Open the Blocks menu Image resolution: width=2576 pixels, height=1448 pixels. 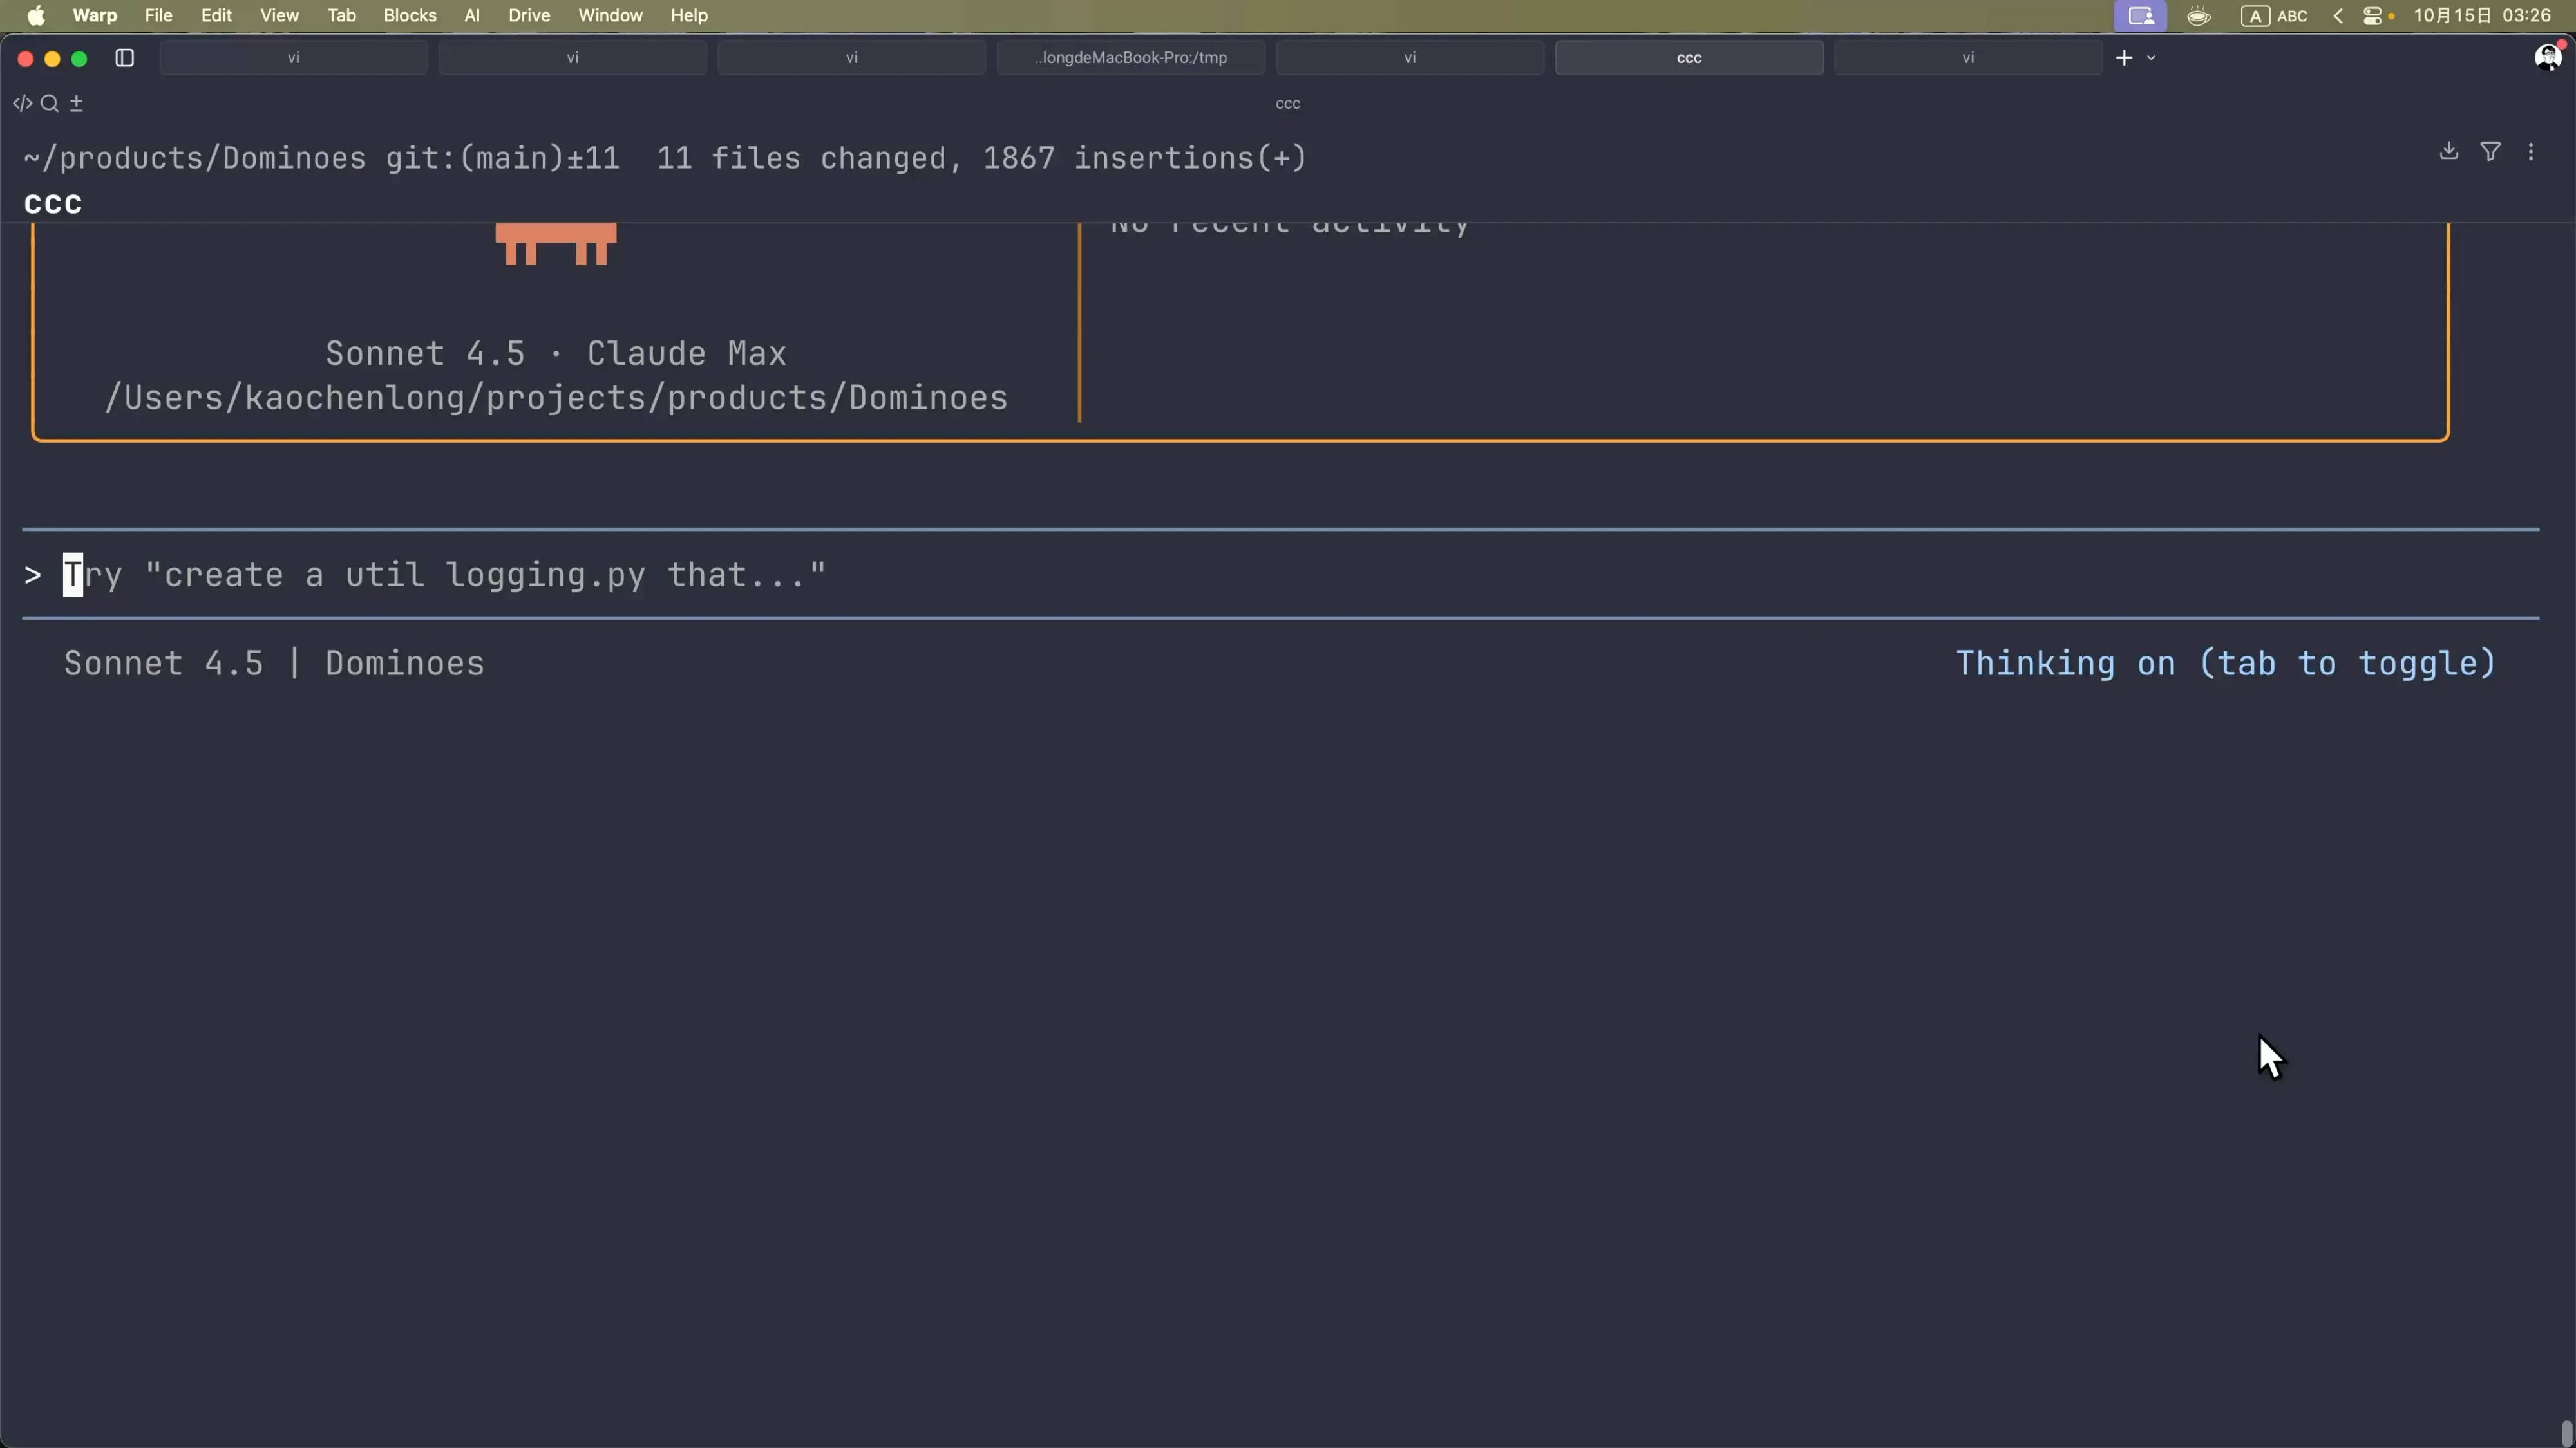[x=410, y=16]
